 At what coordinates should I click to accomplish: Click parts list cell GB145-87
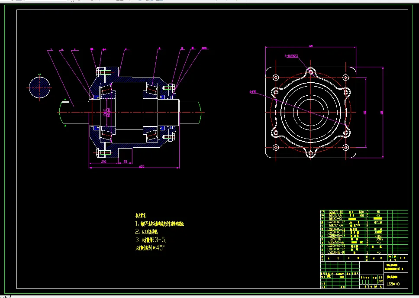coord(335,219)
